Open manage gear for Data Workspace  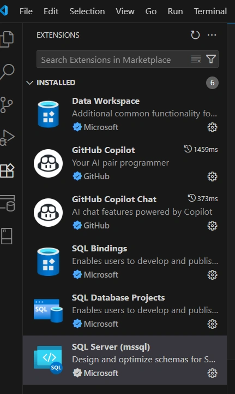(212, 127)
